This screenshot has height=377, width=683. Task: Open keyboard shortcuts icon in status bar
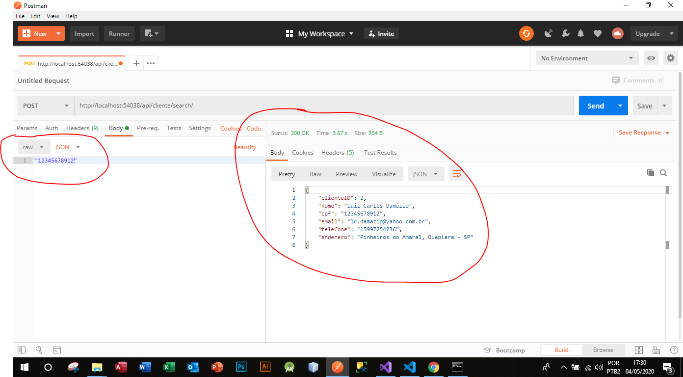click(657, 350)
